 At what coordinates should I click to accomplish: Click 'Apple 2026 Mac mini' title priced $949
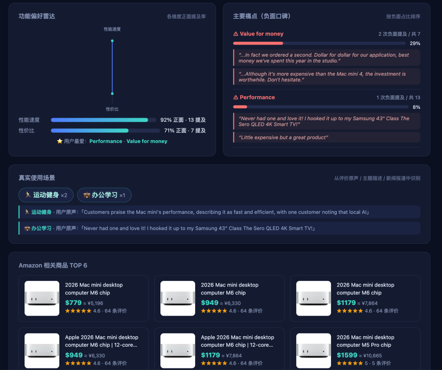[101, 341]
